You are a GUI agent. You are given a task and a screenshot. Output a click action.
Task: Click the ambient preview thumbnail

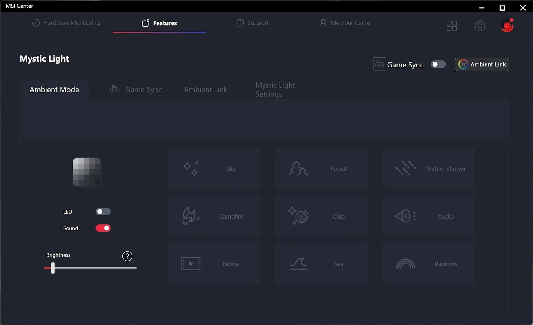tap(87, 172)
